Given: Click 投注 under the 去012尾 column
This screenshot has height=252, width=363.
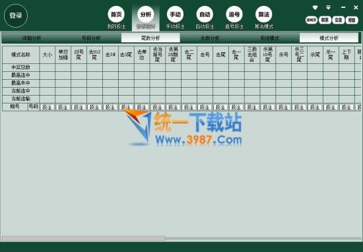Looking at the screenshot, I should coord(94,107).
